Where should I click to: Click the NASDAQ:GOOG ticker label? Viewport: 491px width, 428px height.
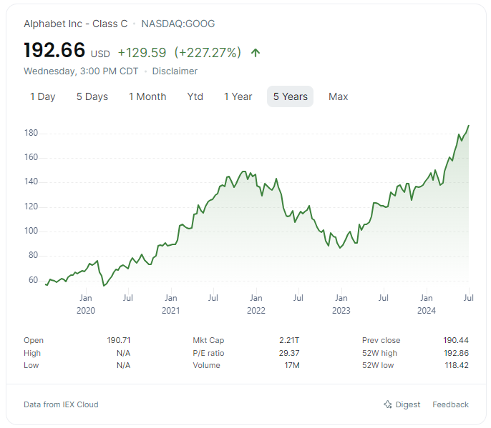coord(178,24)
